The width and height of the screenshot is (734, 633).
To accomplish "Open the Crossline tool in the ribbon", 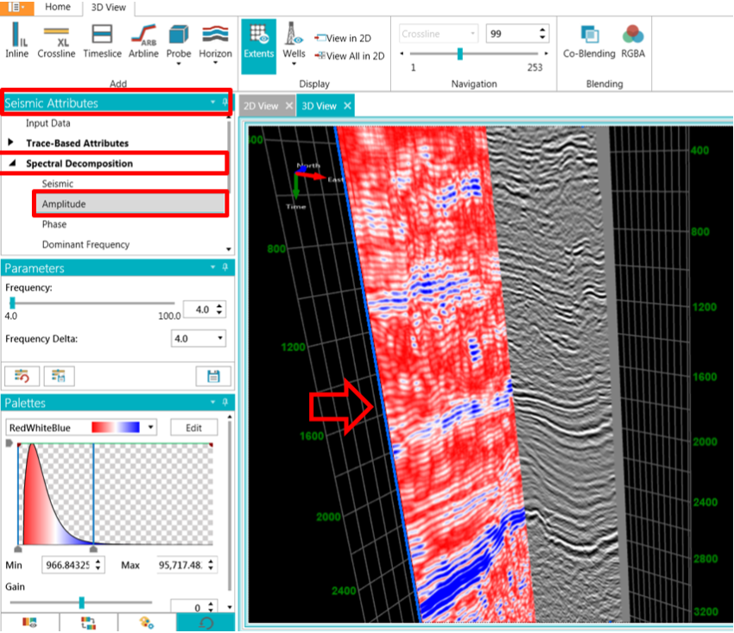I will 57,40.
